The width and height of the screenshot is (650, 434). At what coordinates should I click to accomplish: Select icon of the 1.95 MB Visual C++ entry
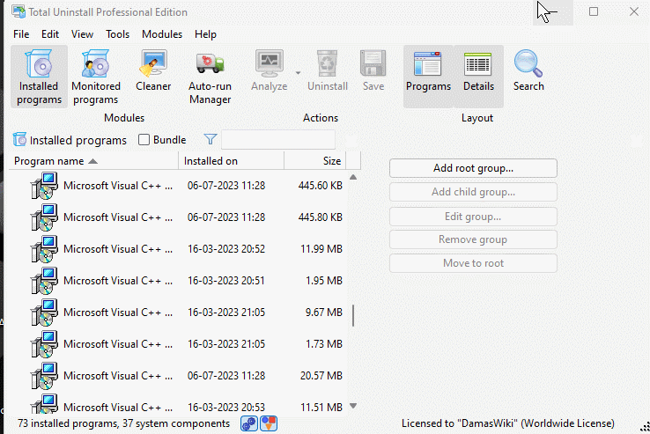(44, 281)
